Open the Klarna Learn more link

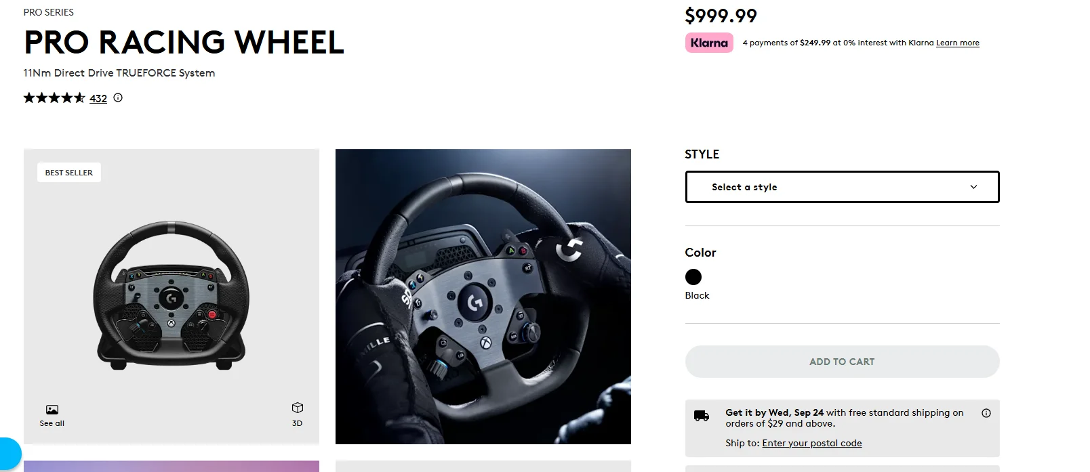click(x=957, y=43)
